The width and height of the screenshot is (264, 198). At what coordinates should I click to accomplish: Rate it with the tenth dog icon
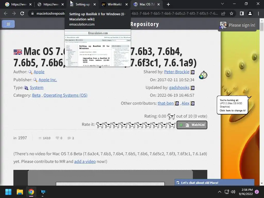tap(171, 125)
